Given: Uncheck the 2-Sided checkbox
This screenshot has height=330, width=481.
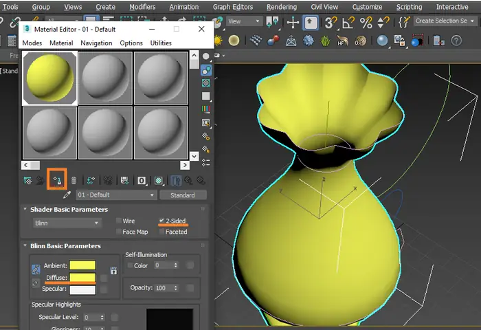Looking at the screenshot, I should click(161, 221).
